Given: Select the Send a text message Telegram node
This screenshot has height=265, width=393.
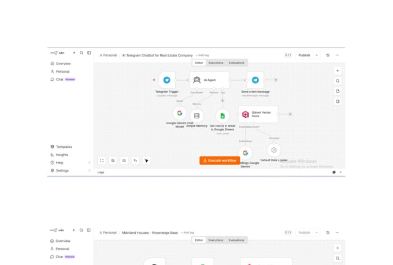Looking at the screenshot, I should click(255, 80).
